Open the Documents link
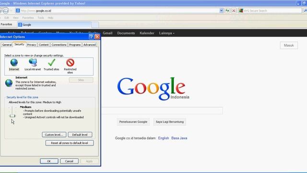Image resolution: width=307 pixels, height=173 pixels. pyautogui.click(x=126, y=33)
